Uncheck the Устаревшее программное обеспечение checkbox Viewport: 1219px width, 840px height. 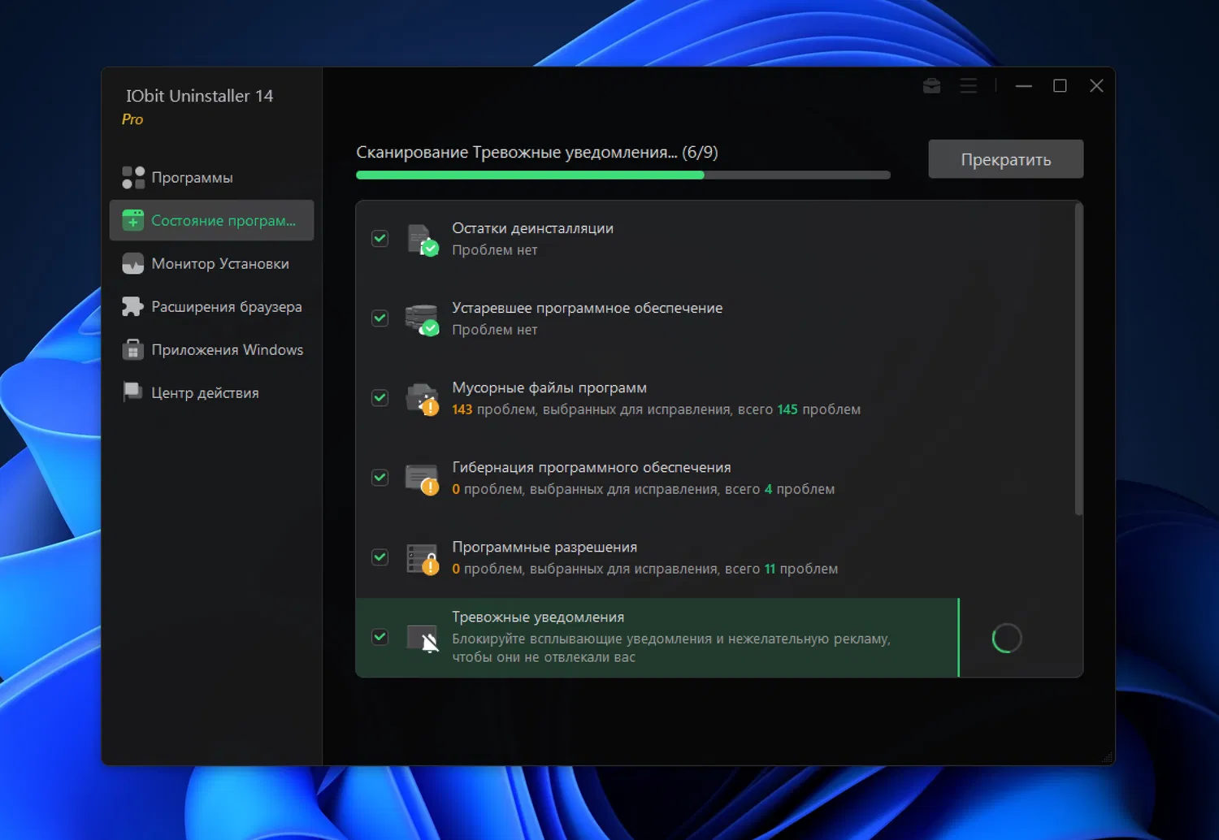point(380,318)
